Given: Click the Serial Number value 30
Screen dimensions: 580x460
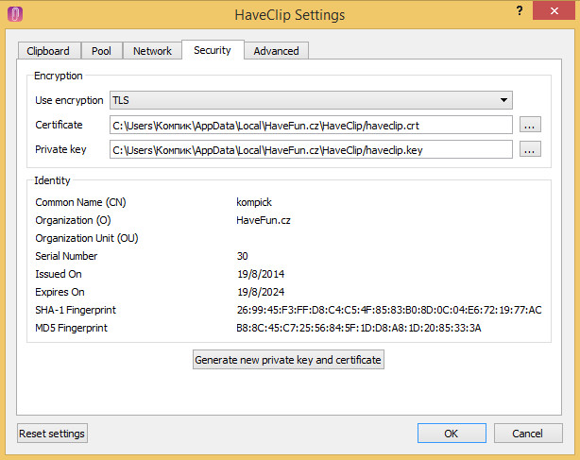Looking at the screenshot, I should click(242, 256).
